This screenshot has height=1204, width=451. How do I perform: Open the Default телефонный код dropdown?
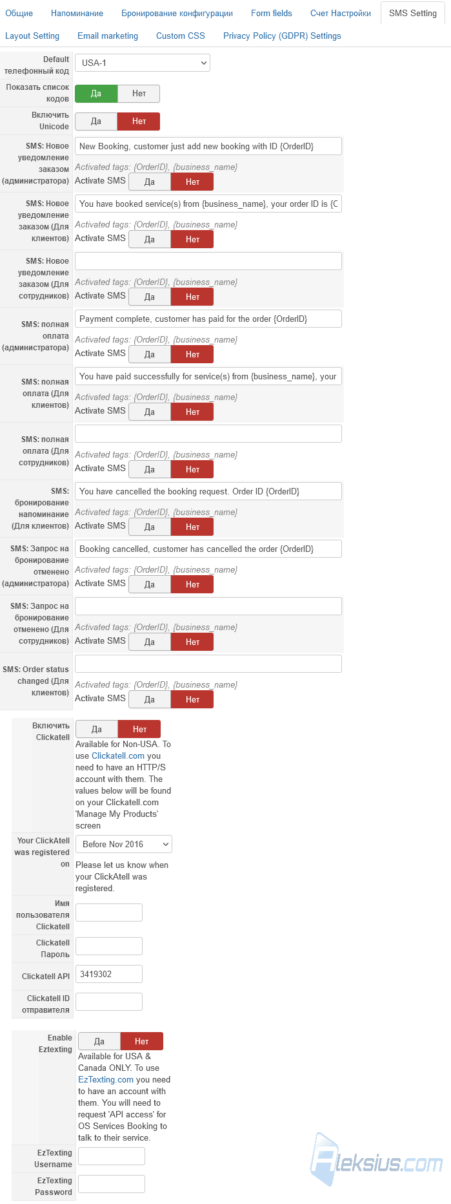[143, 63]
